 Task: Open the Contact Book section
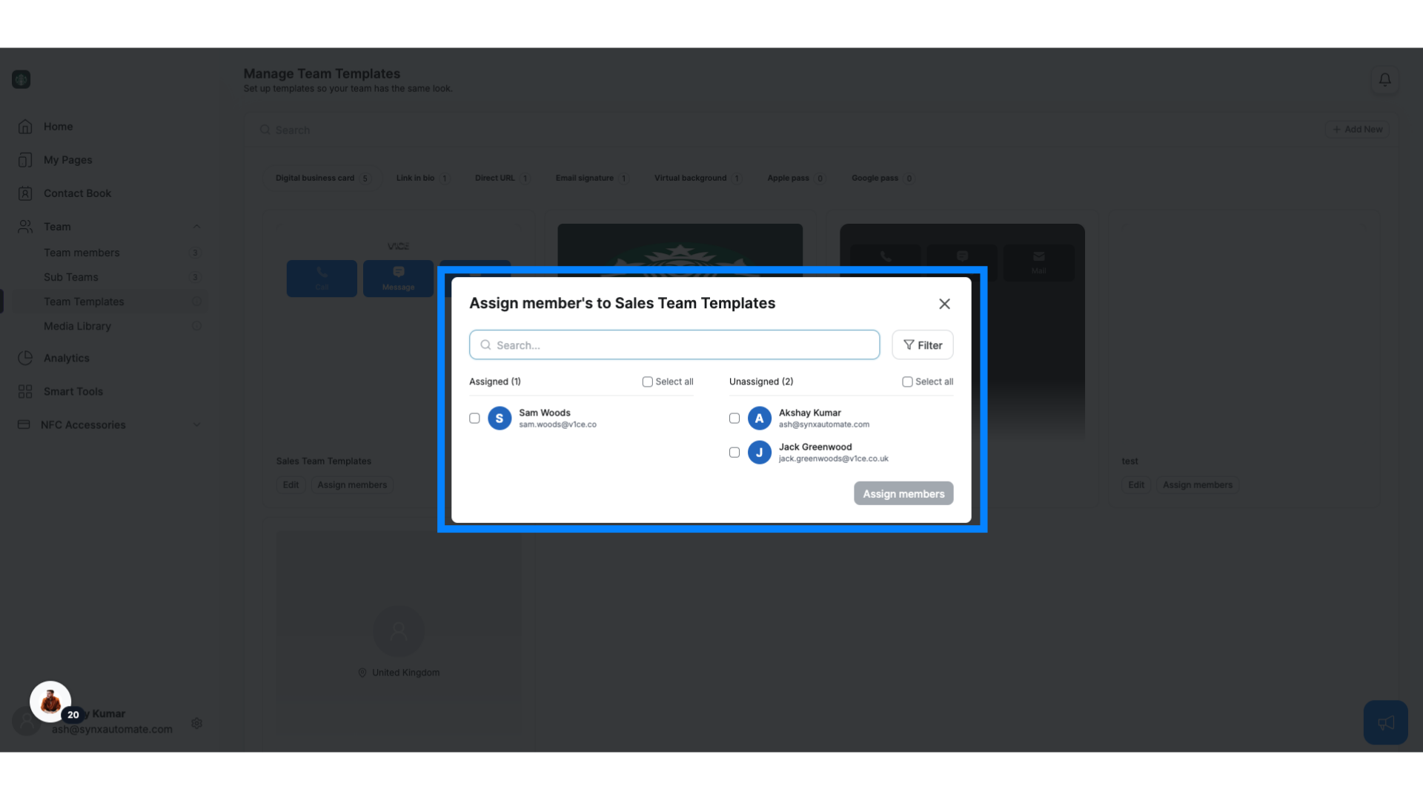[77, 193]
